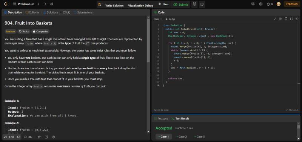Screen dimensions: 302x142
Task: Switch to the Editorial tab
Action: click(32, 12)
